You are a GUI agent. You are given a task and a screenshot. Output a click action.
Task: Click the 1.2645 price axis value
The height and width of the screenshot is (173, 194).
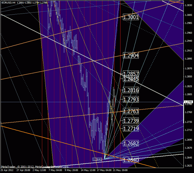188,158
